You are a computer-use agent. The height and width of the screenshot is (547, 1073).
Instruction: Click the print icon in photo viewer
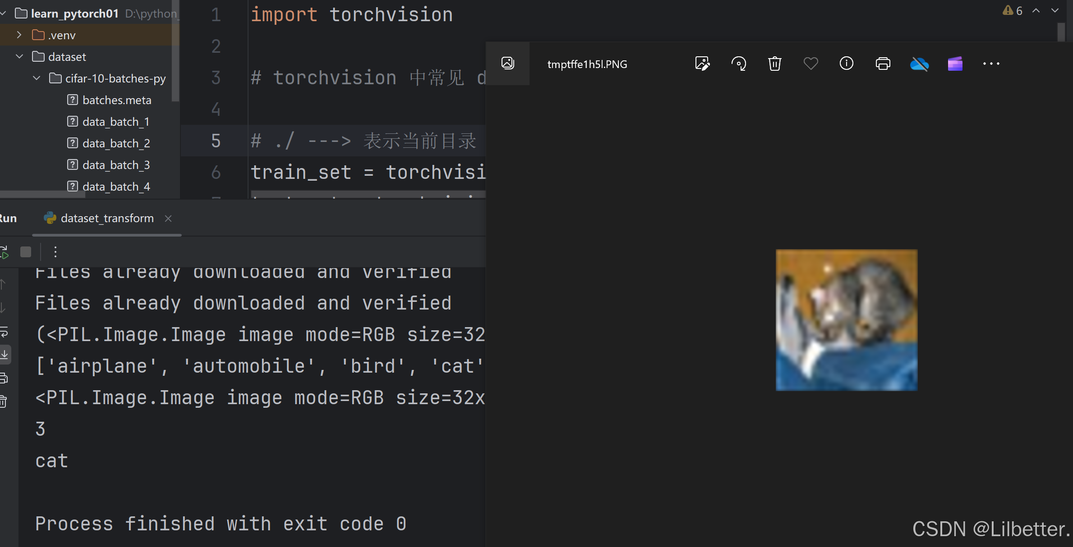click(883, 64)
